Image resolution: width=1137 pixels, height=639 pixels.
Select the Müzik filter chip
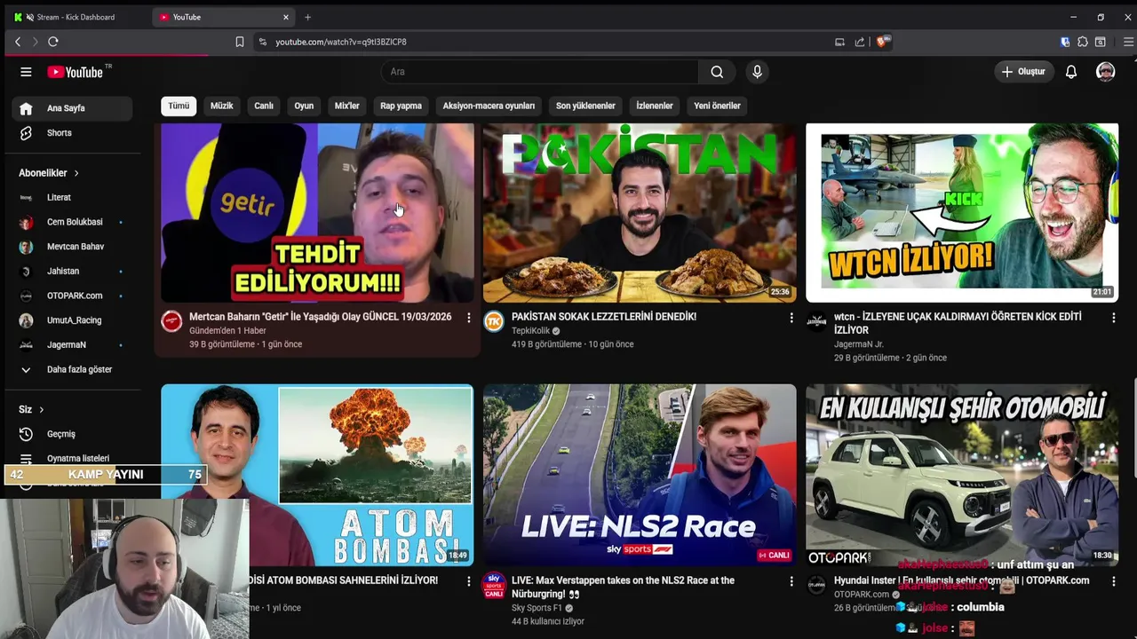pyautogui.click(x=221, y=106)
